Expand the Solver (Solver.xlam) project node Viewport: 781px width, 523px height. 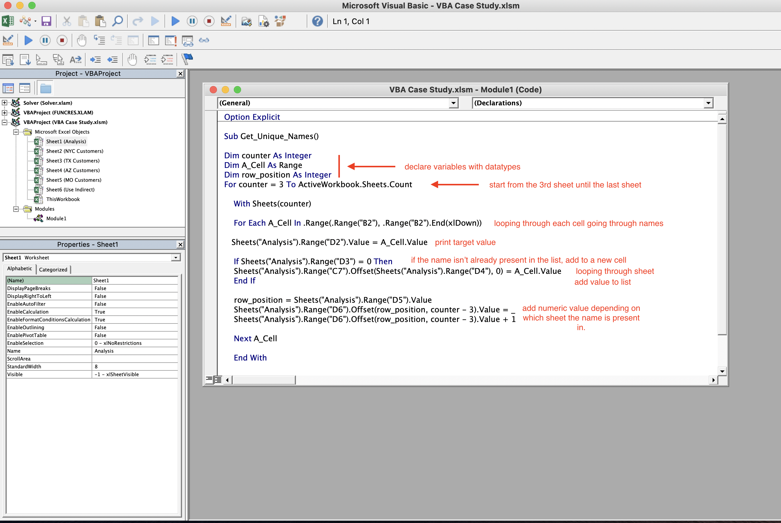(4, 103)
